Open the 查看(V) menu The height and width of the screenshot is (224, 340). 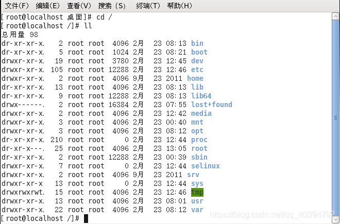[x=79, y=6]
